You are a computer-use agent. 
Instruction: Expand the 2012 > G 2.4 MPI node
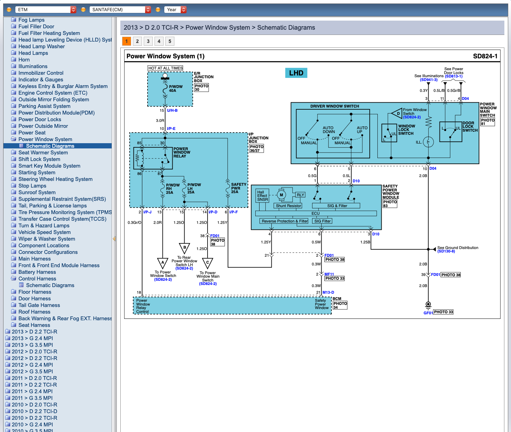[32, 365]
